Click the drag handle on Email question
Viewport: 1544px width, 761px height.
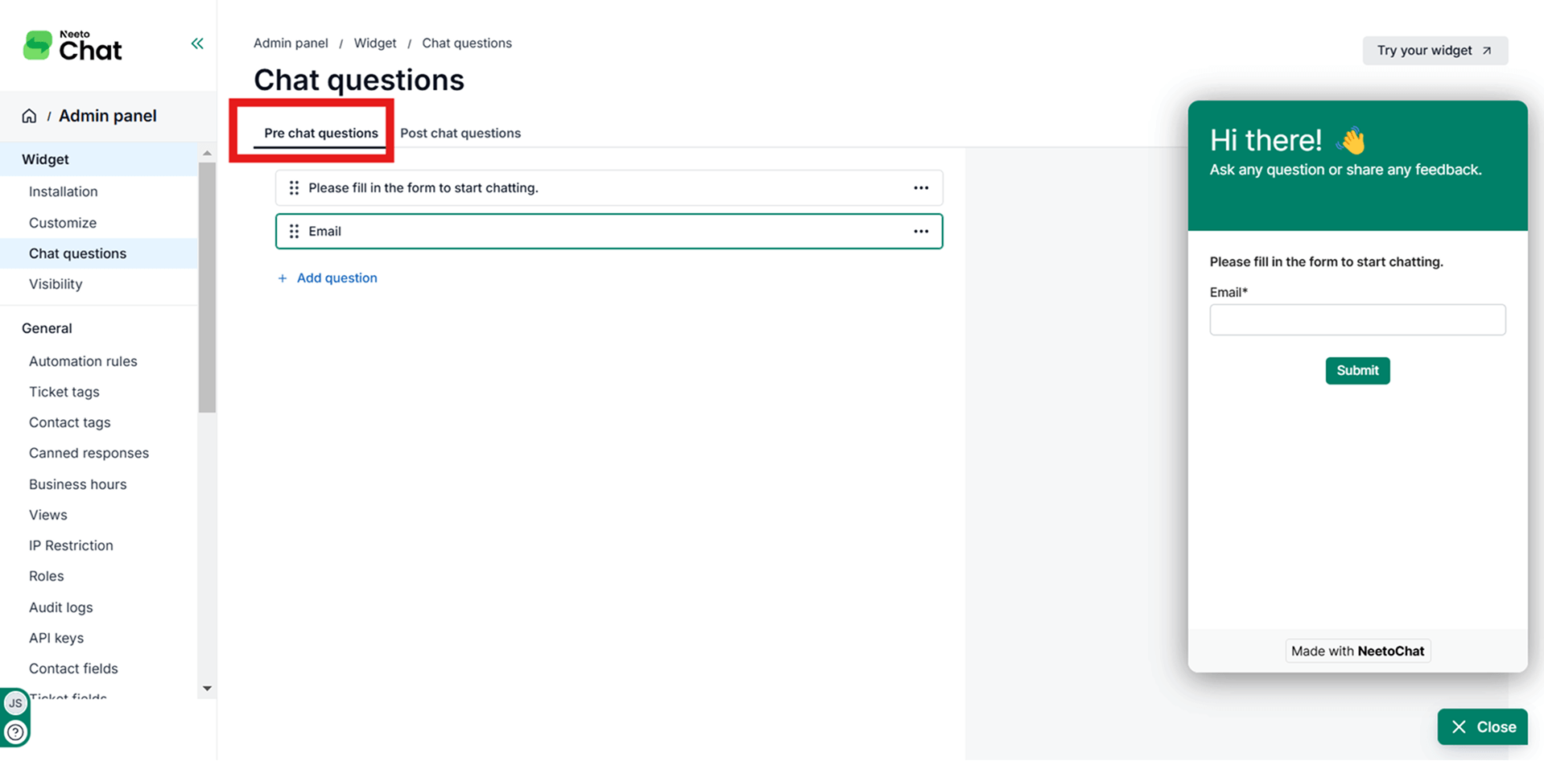tap(294, 232)
